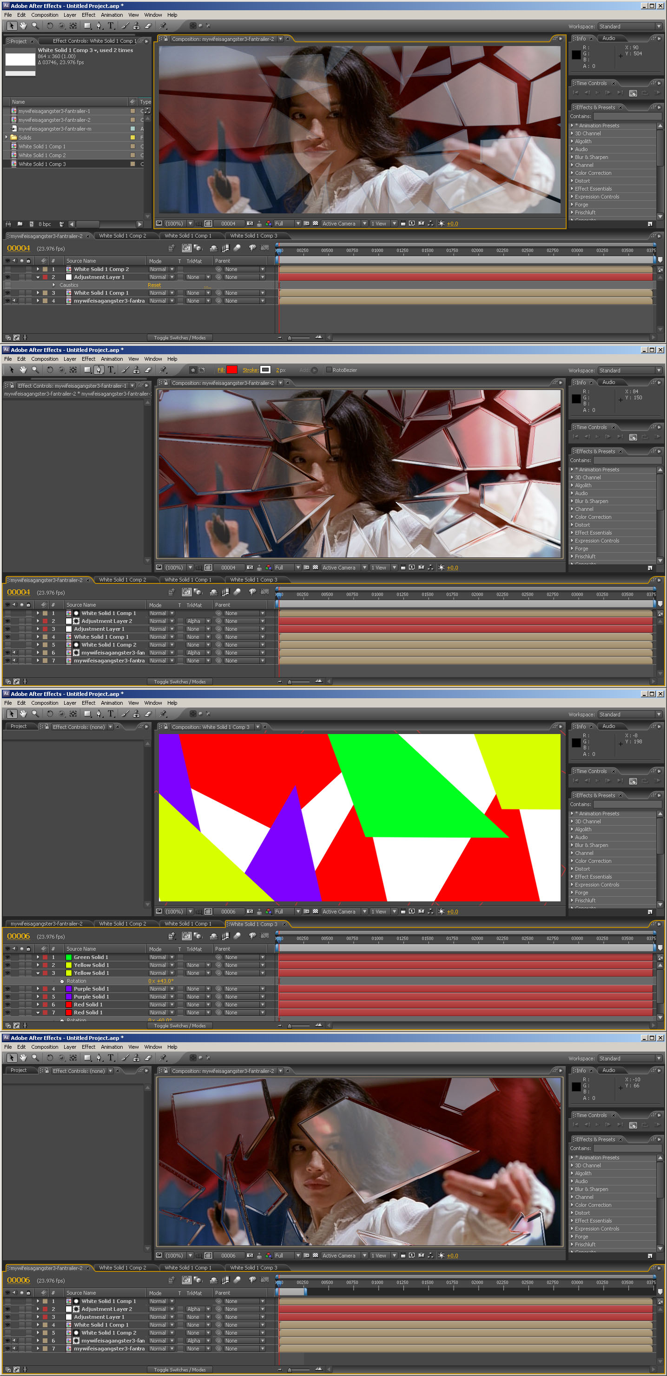
Task: Select Rectangle Mask tool in the colored-solids window
Action: (x=87, y=714)
